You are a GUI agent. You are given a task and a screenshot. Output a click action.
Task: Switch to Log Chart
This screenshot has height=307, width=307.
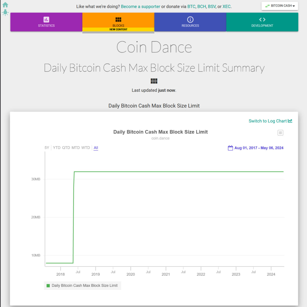(x=270, y=121)
